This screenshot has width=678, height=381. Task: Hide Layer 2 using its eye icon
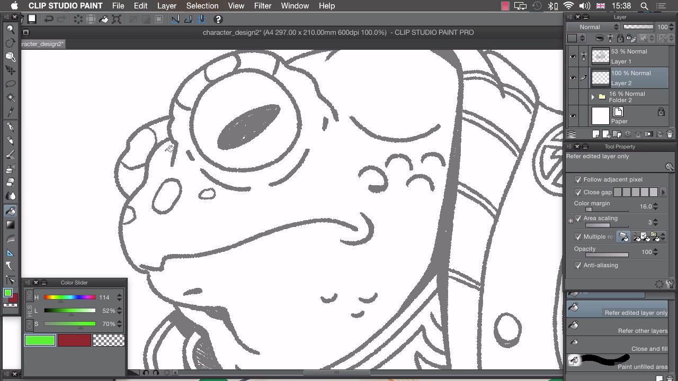[x=572, y=78]
